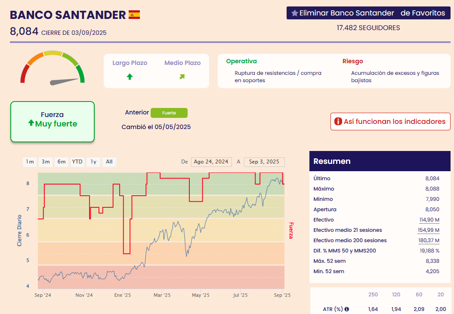This screenshot has height=314, width=454.
Task: Click the Dif. % MMS 50 y MMS200 value
Action: tap(429, 251)
